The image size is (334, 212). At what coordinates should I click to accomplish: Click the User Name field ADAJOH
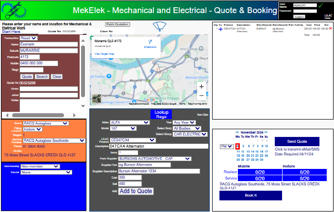click(305, 5)
